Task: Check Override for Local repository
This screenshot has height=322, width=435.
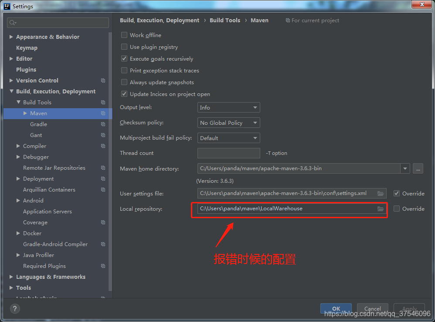Action: pyautogui.click(x=397, y=209)
